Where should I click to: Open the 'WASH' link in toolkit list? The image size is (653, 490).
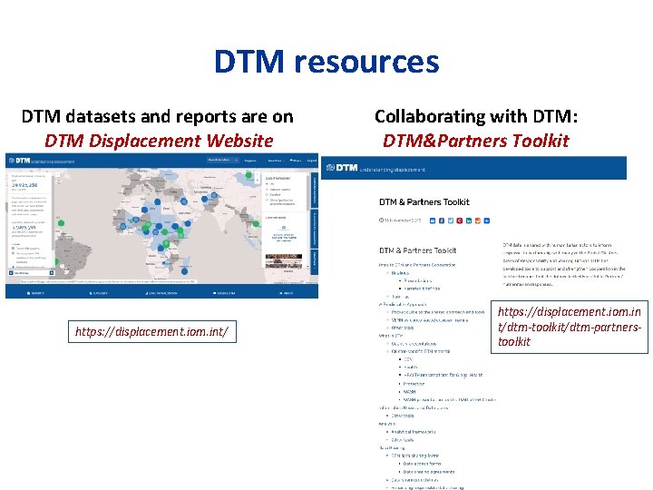pyautogui.click(x=409, y=392)
